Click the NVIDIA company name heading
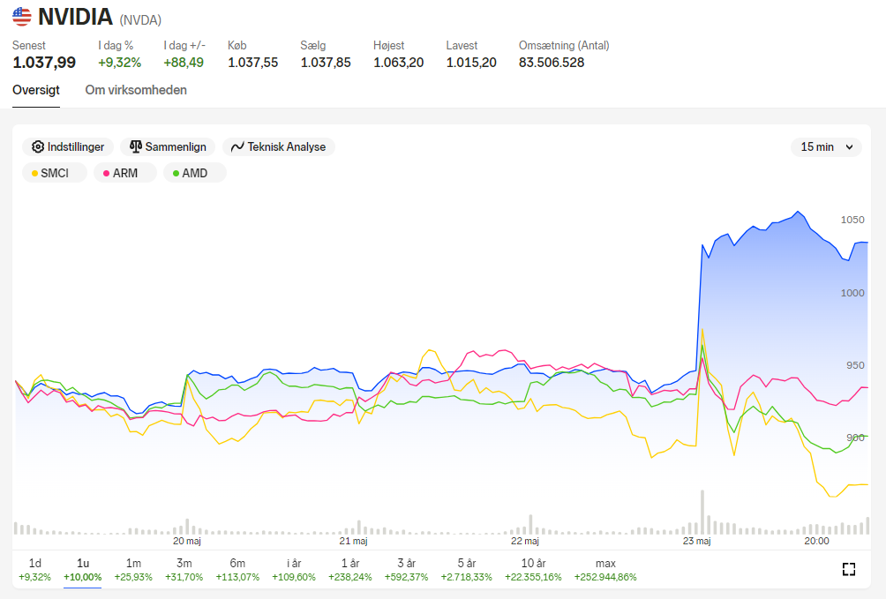Screen dimensions: 886x599 pos(75,17)
